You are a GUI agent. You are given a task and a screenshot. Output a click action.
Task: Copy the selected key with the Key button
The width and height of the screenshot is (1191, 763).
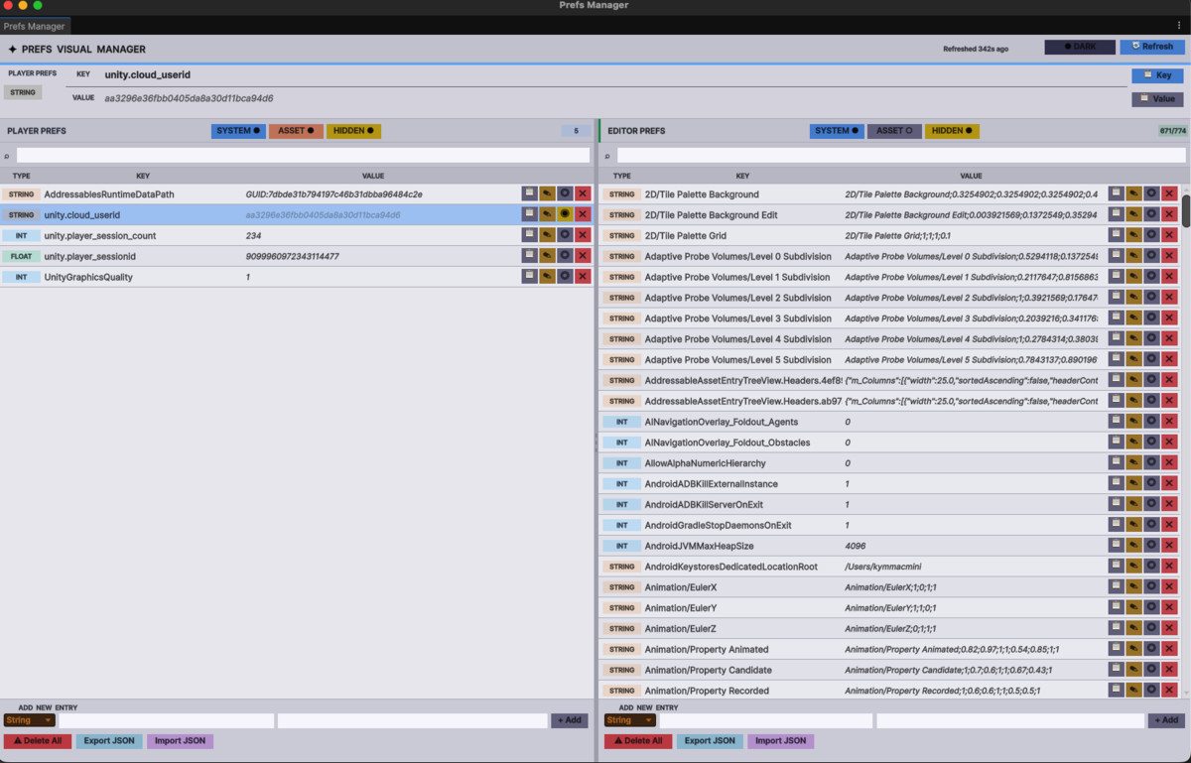coord(1157,75)
